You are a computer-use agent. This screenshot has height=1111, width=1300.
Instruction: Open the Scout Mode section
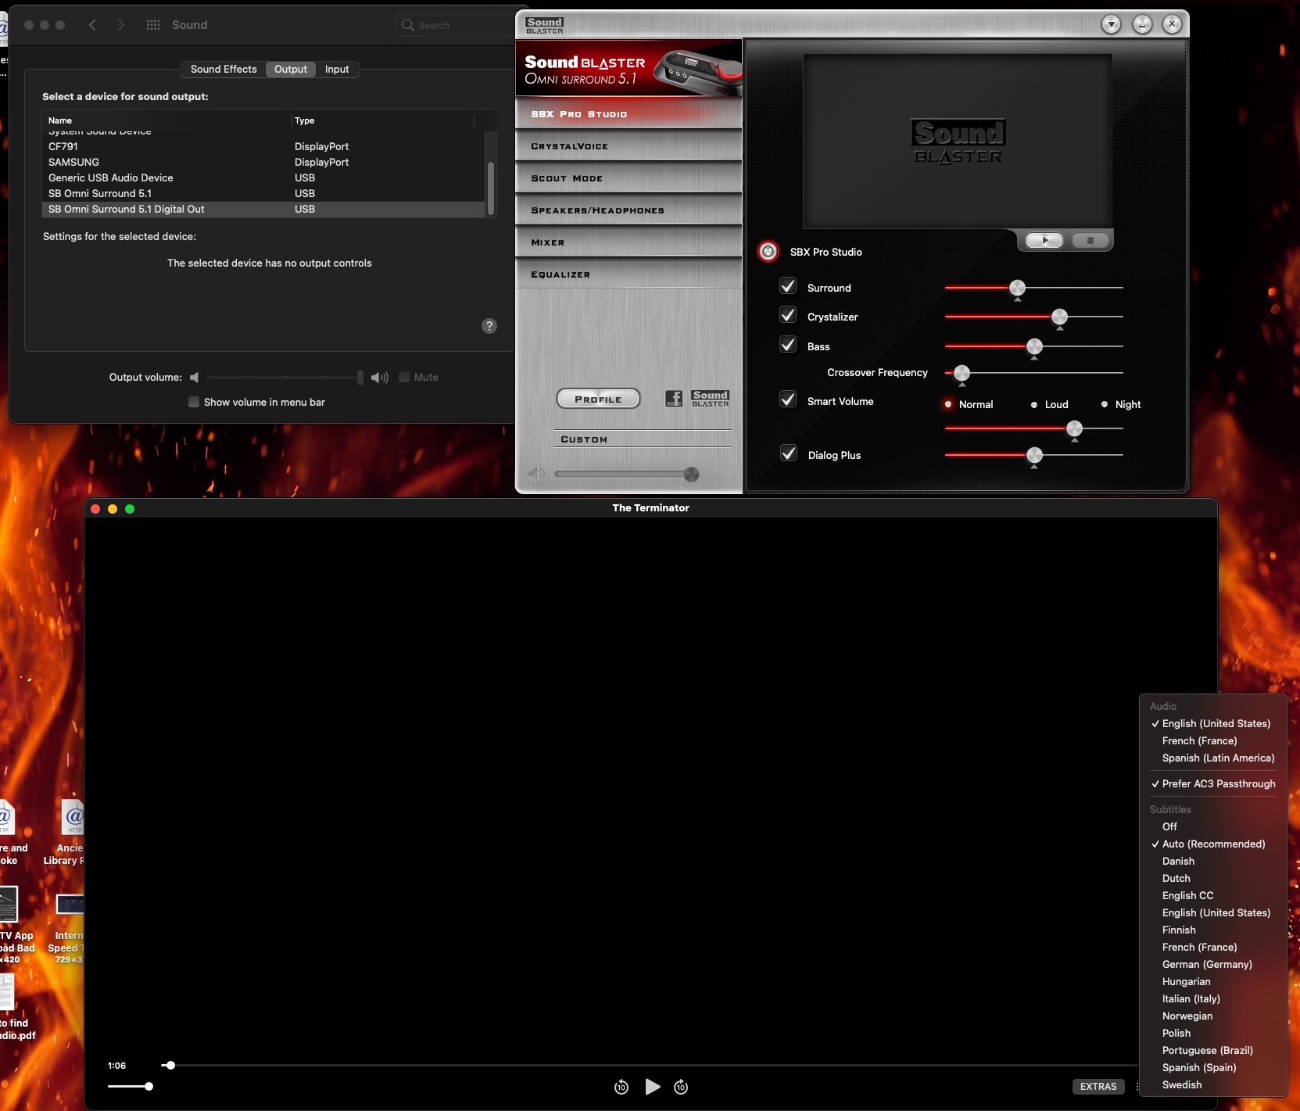pyautogui.click(x=629, y=178)
